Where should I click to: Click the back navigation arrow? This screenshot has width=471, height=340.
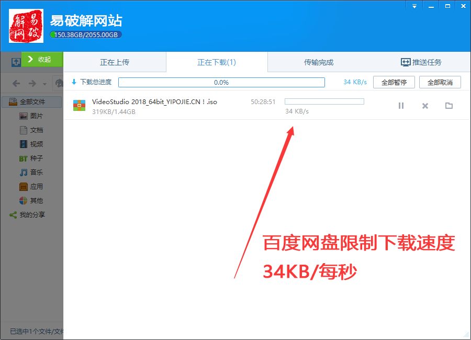click(16, 84)
